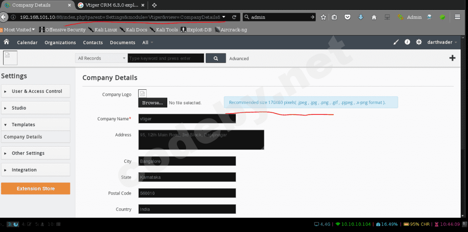468x232 pixels.
Task: Select Company Details in settings sidebar
Action: [x=36, y=137]
